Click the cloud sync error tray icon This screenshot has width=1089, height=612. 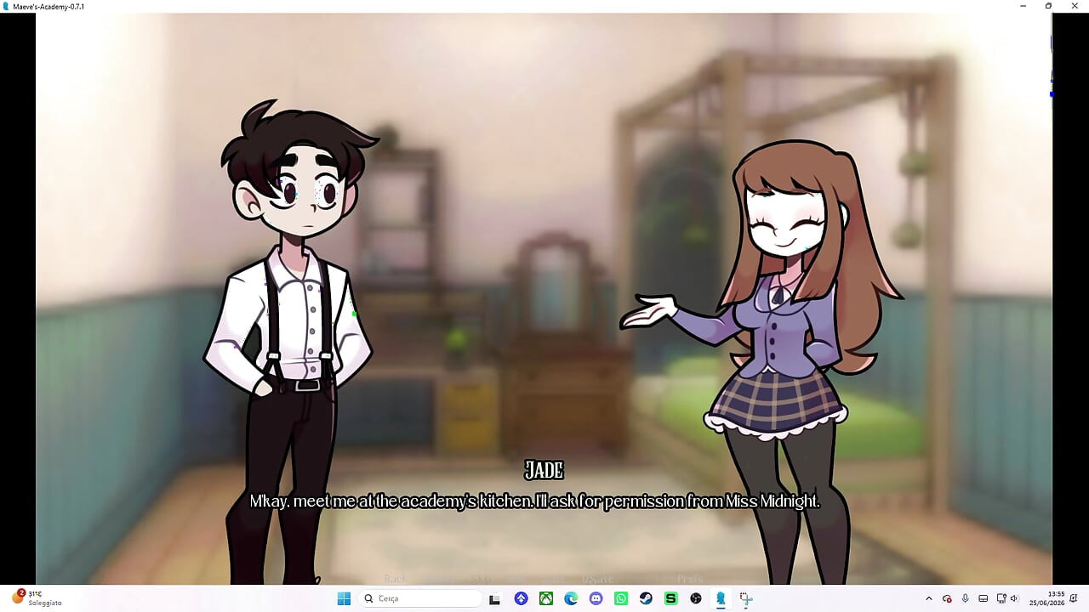(x=947, y=598)
